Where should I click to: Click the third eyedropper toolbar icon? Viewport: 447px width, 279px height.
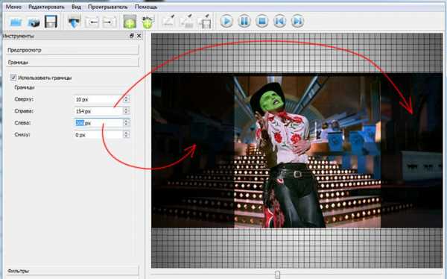coord(204,22)
